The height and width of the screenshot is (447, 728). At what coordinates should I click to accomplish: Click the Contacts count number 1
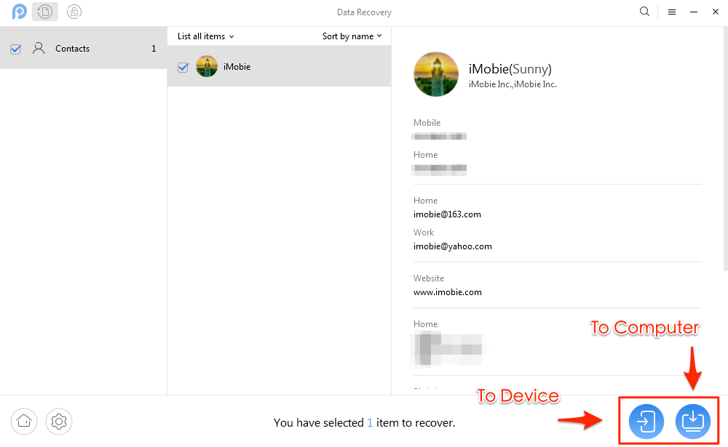coord(154,48)
